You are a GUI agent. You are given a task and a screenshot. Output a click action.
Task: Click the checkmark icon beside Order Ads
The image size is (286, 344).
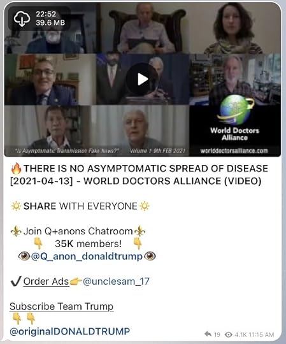(x=15, y=282)
